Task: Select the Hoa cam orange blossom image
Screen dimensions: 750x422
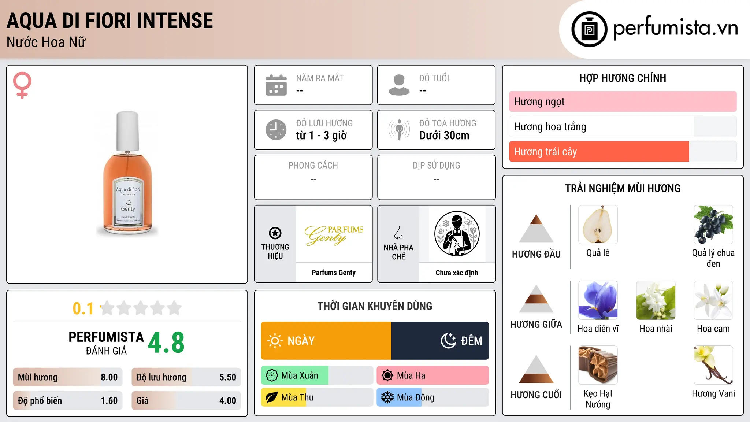Action: point(713,300)
